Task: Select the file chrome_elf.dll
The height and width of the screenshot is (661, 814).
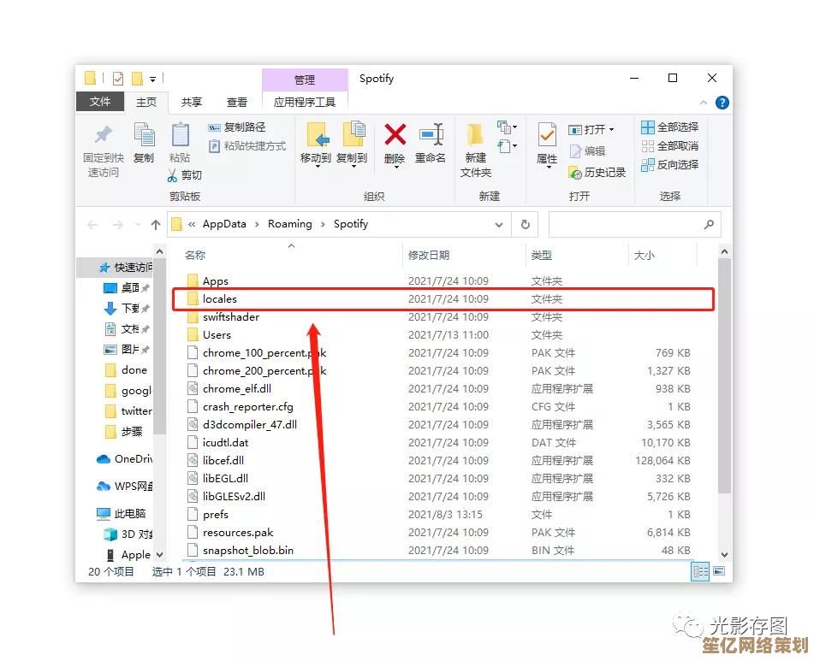Action: 438,389
